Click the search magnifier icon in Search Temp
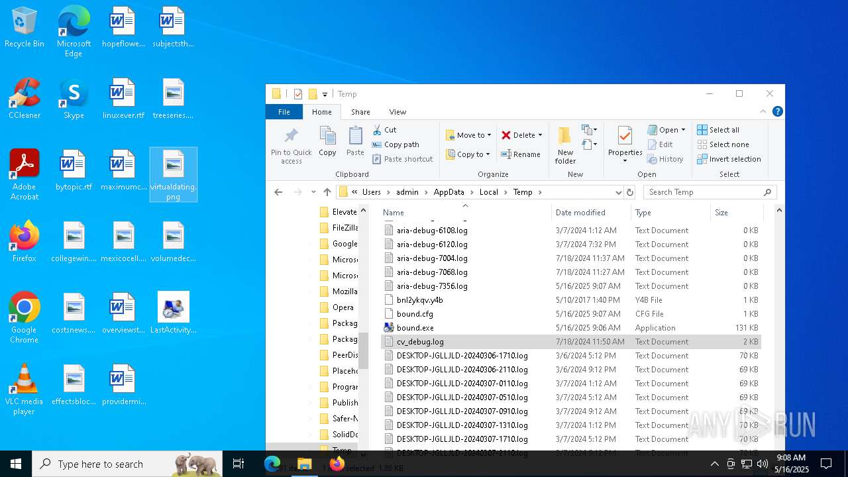 [767, 192]
